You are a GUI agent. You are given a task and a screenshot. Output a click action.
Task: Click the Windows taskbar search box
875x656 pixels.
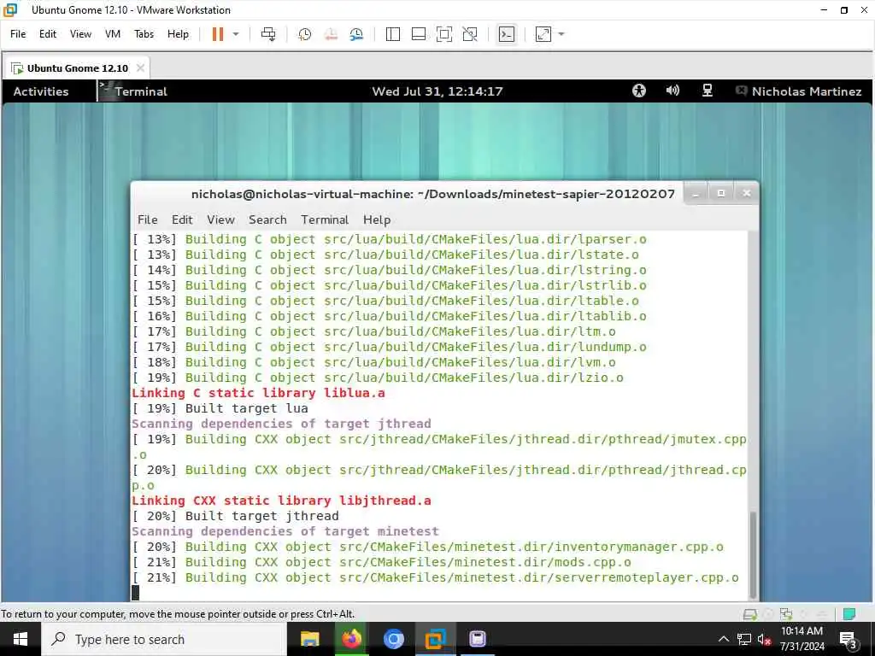coord(164,639)
